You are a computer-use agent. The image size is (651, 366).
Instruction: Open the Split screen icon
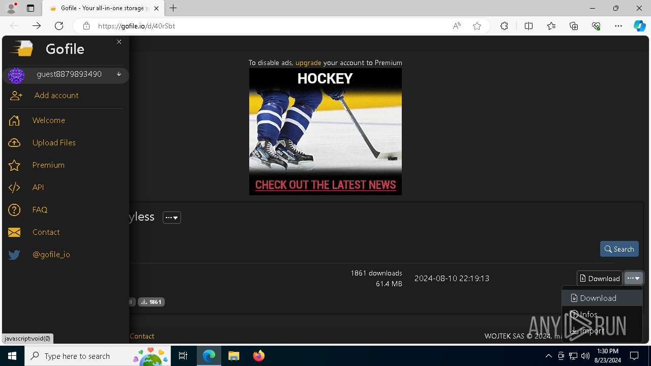pos(528,26)
